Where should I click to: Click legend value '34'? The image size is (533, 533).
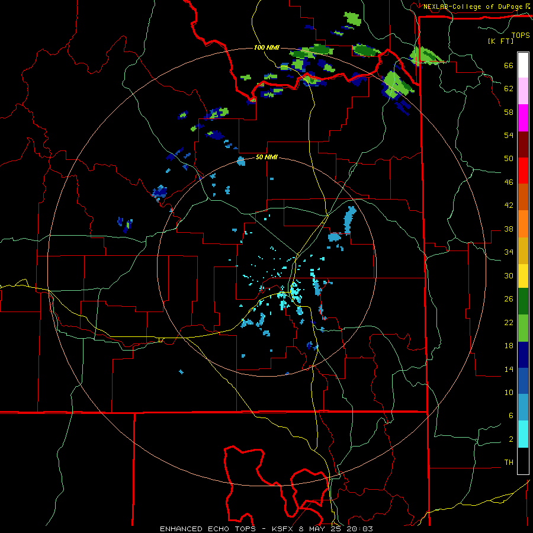click(509, 252)
